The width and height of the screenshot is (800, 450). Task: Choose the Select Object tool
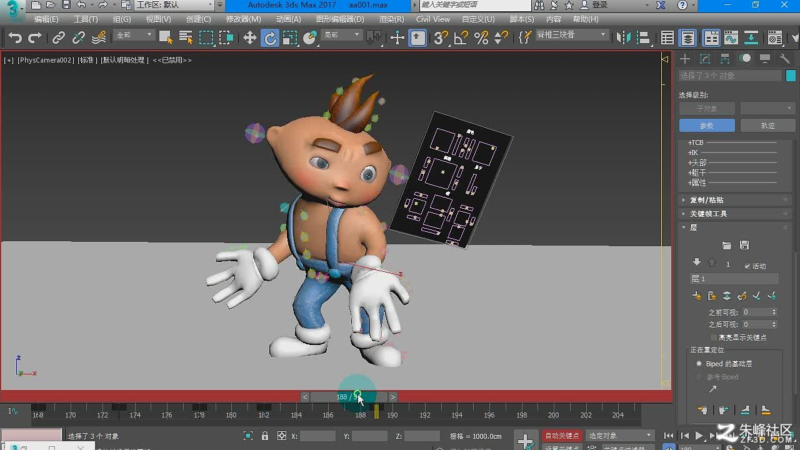(166, 38)
